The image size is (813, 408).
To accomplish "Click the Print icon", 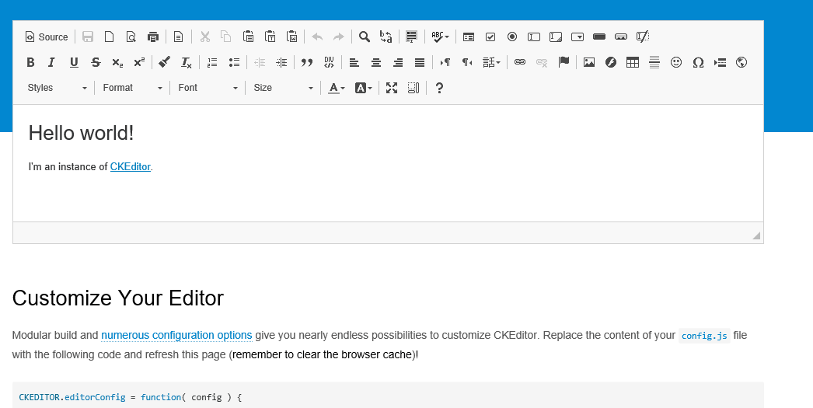I will 153,37.
